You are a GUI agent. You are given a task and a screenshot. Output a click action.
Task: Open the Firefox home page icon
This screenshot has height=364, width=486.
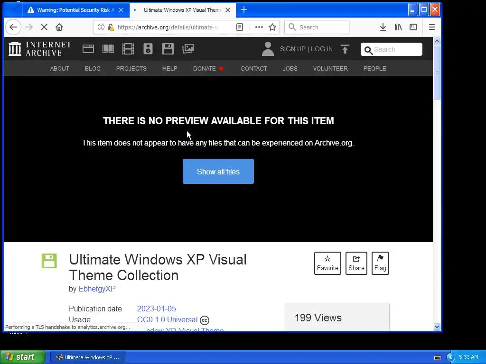pyautogui.click(x=59, y=27)
